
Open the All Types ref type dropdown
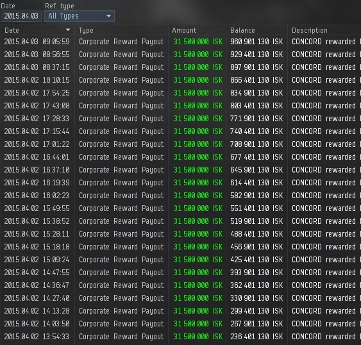tap(80, 16)
